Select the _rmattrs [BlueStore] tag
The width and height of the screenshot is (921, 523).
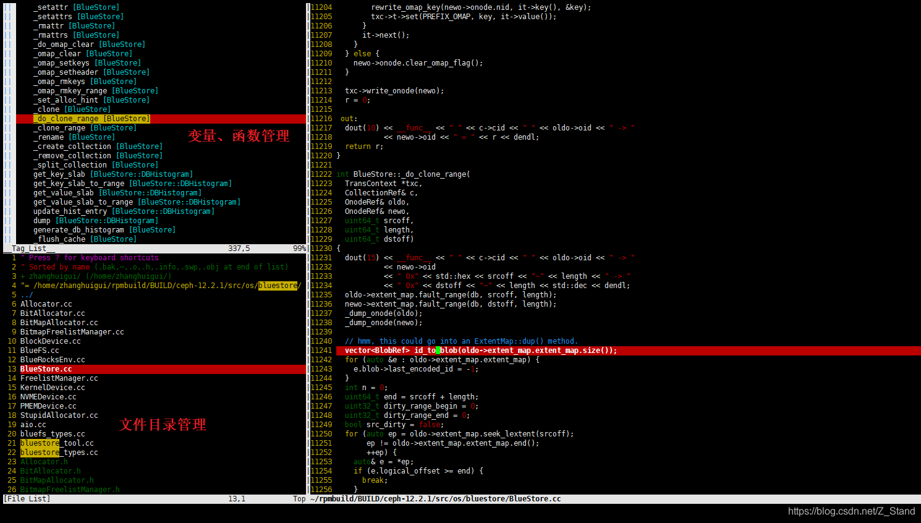[76, 35]
